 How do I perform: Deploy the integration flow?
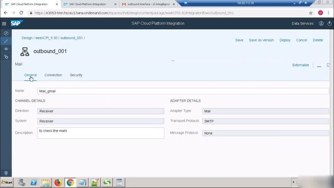285,40
